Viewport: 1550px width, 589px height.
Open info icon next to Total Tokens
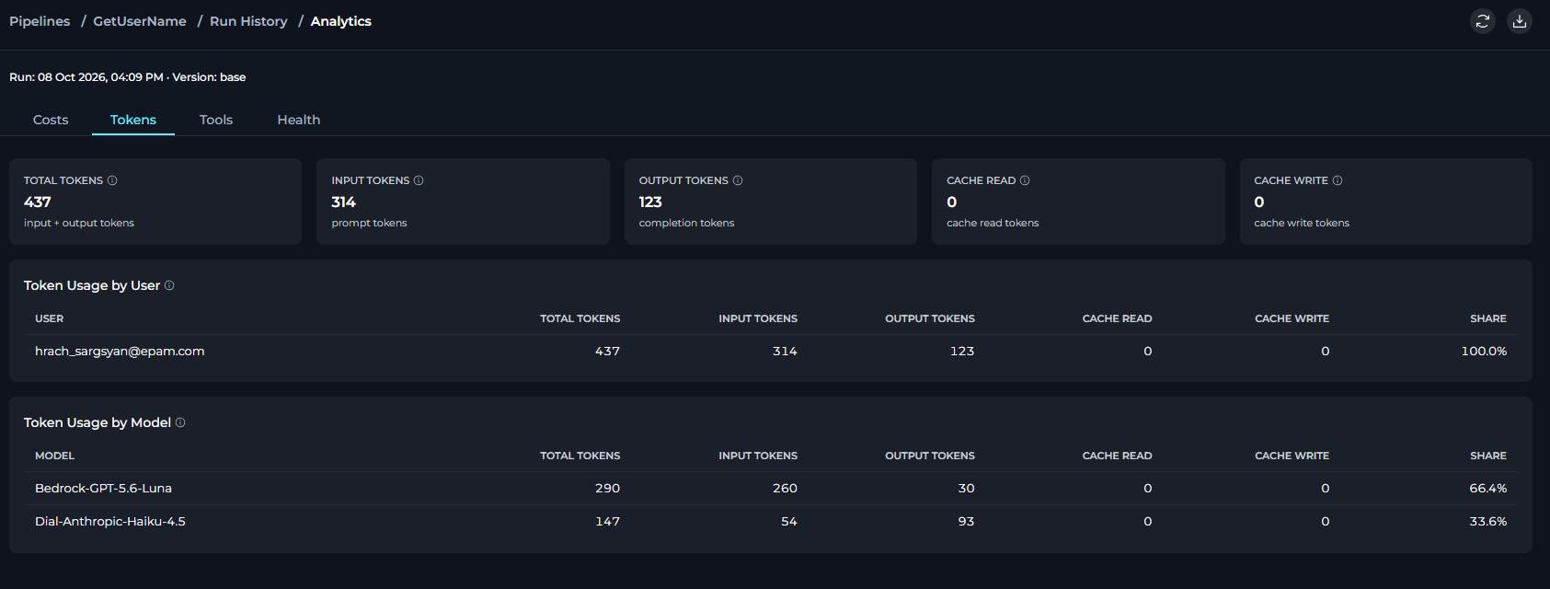click(112, 180)
